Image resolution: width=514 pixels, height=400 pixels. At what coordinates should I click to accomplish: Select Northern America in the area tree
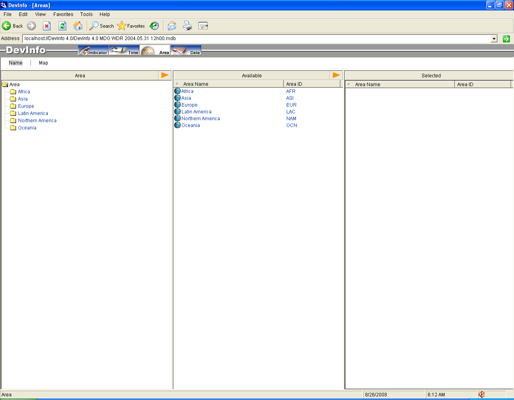[37, 121]
